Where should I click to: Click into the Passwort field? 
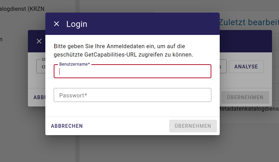coord(133,95)
